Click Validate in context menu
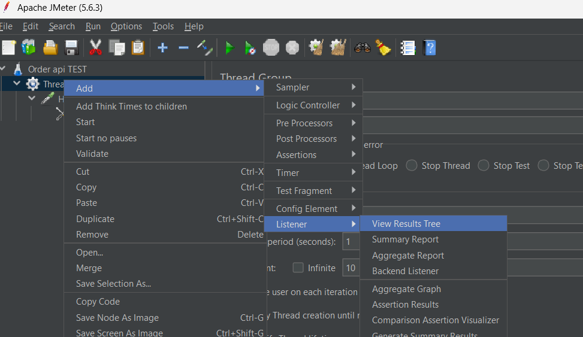Screen dimensions: 583x337 click(x=164, y=153)
